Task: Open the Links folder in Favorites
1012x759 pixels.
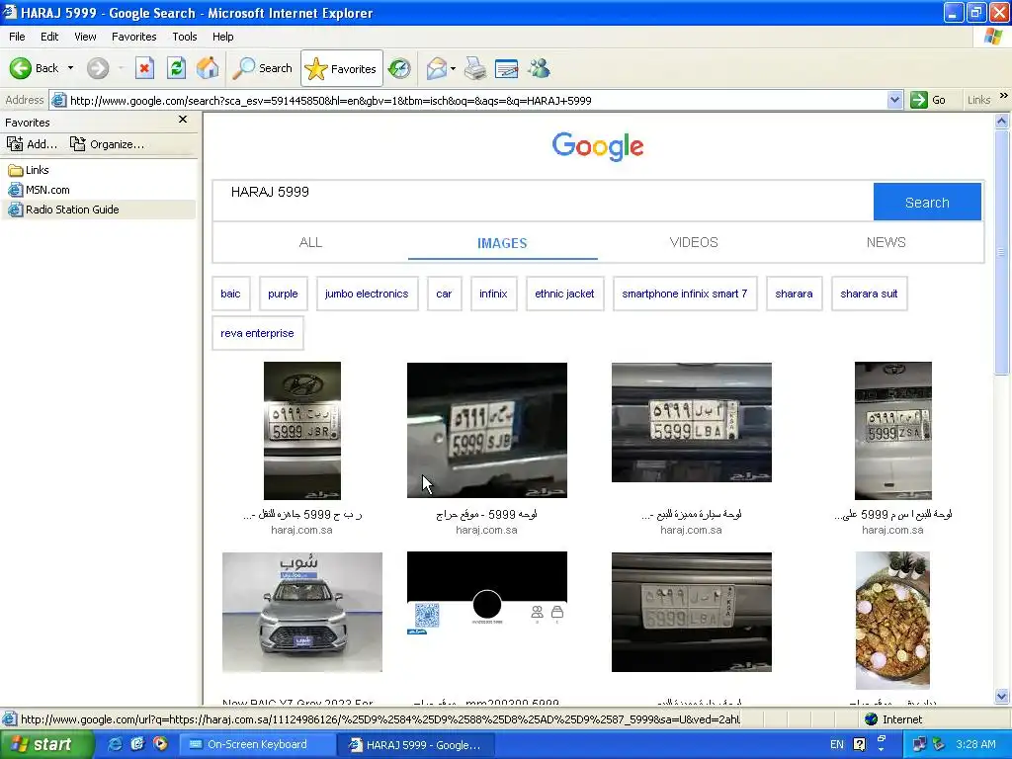Action: click(29, 170)
